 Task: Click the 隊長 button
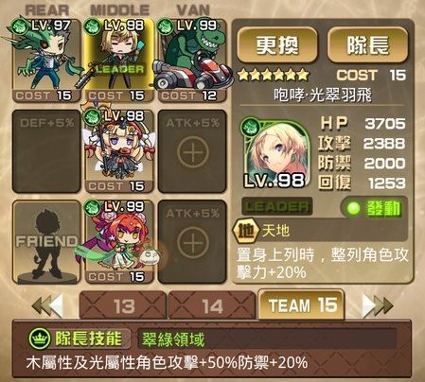tap(367, 44)
